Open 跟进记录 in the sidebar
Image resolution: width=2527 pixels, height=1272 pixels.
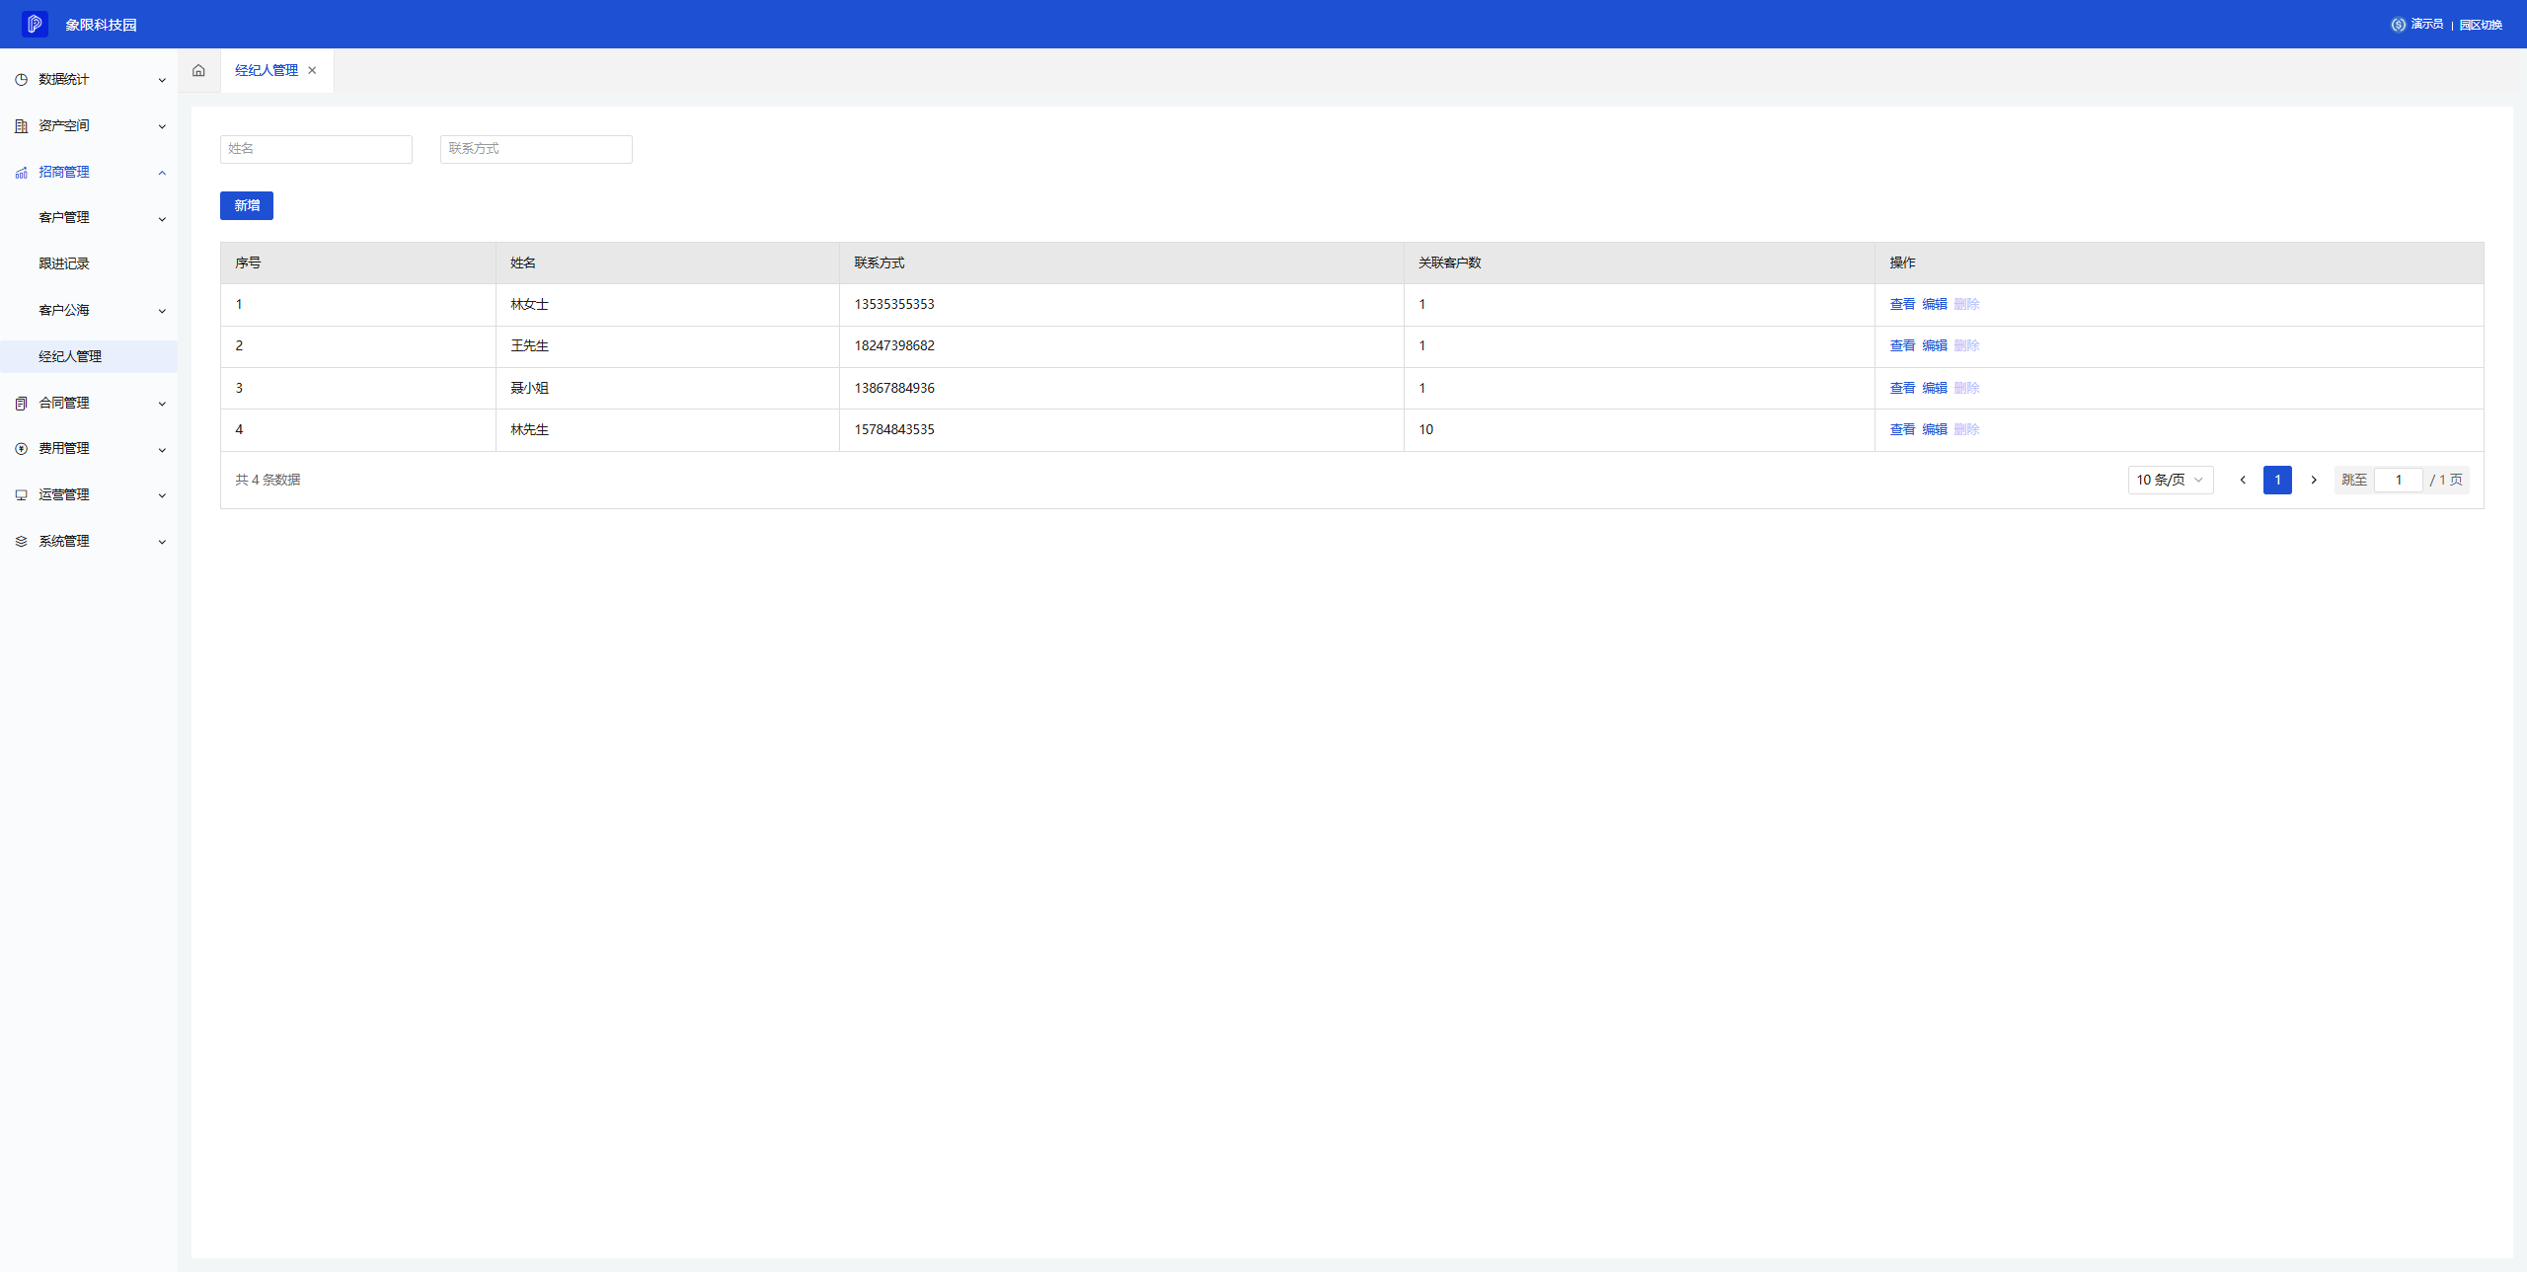tap(64, 263)
